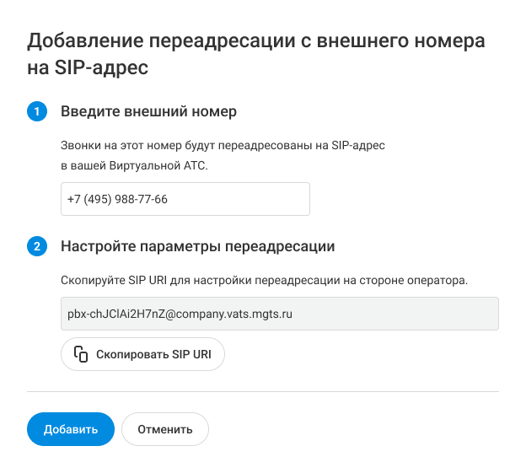Click the blue step 2 number badge

click(x=37, y=246)
